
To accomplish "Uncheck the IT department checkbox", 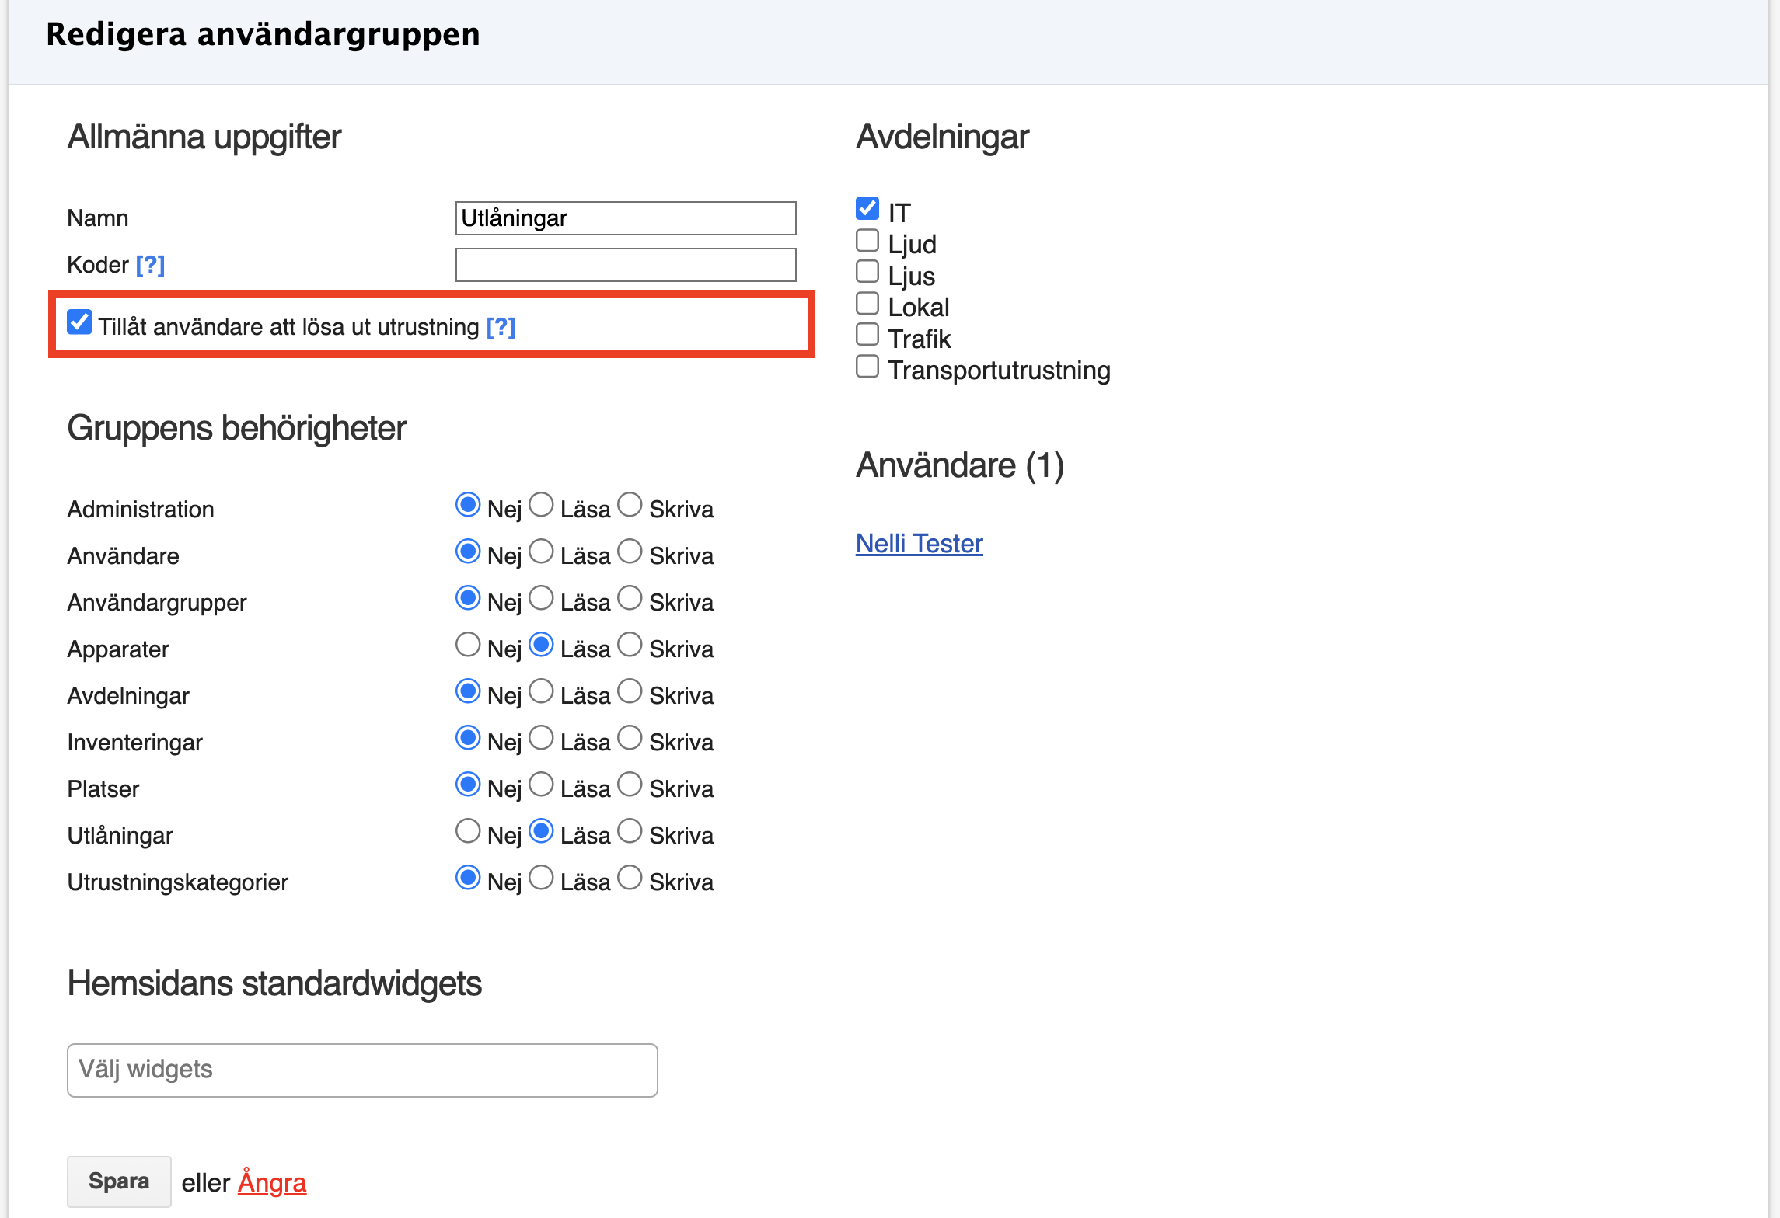I will pyautogui.click(x=867, y=208).
